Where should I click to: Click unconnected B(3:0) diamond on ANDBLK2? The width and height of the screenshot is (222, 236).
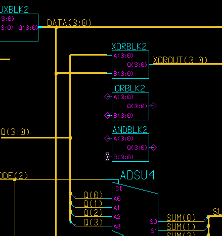(x=107, y=157)
